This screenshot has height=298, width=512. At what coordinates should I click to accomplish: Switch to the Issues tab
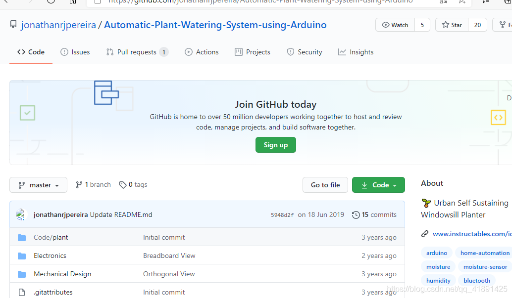[x=75, y=52]
